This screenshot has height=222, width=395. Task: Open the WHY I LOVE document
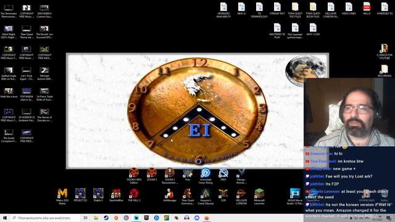point(313,29)
